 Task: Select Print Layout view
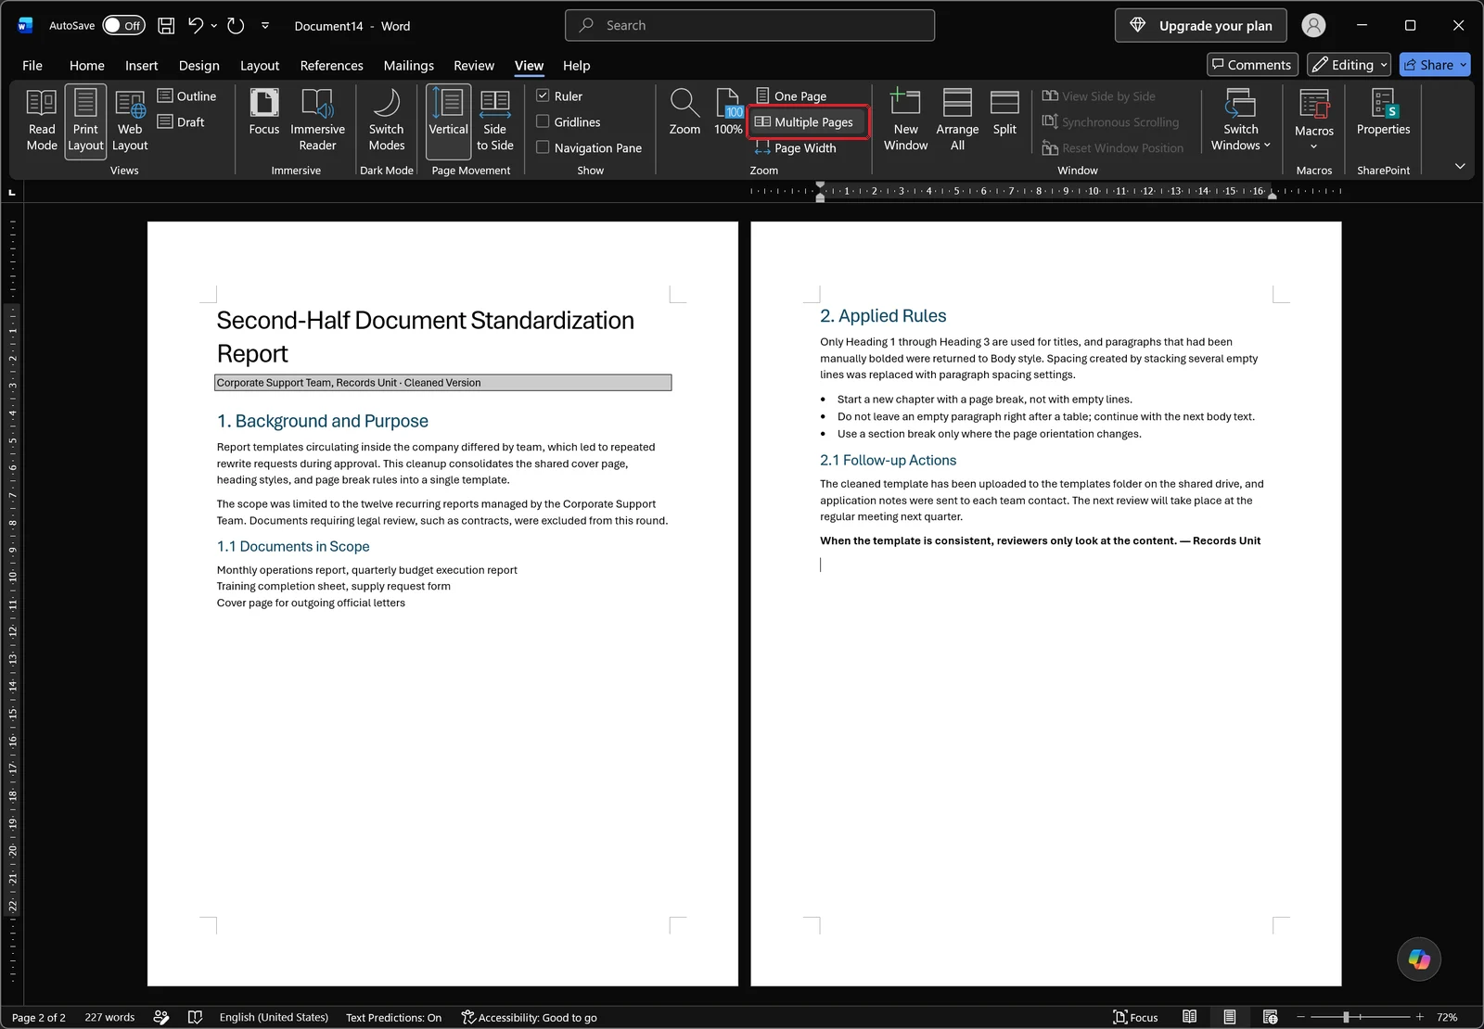(85, 121)
